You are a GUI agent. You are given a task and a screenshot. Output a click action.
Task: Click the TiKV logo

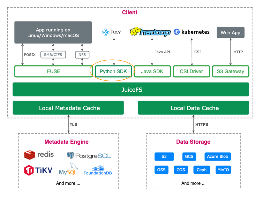tap(38, 170)
